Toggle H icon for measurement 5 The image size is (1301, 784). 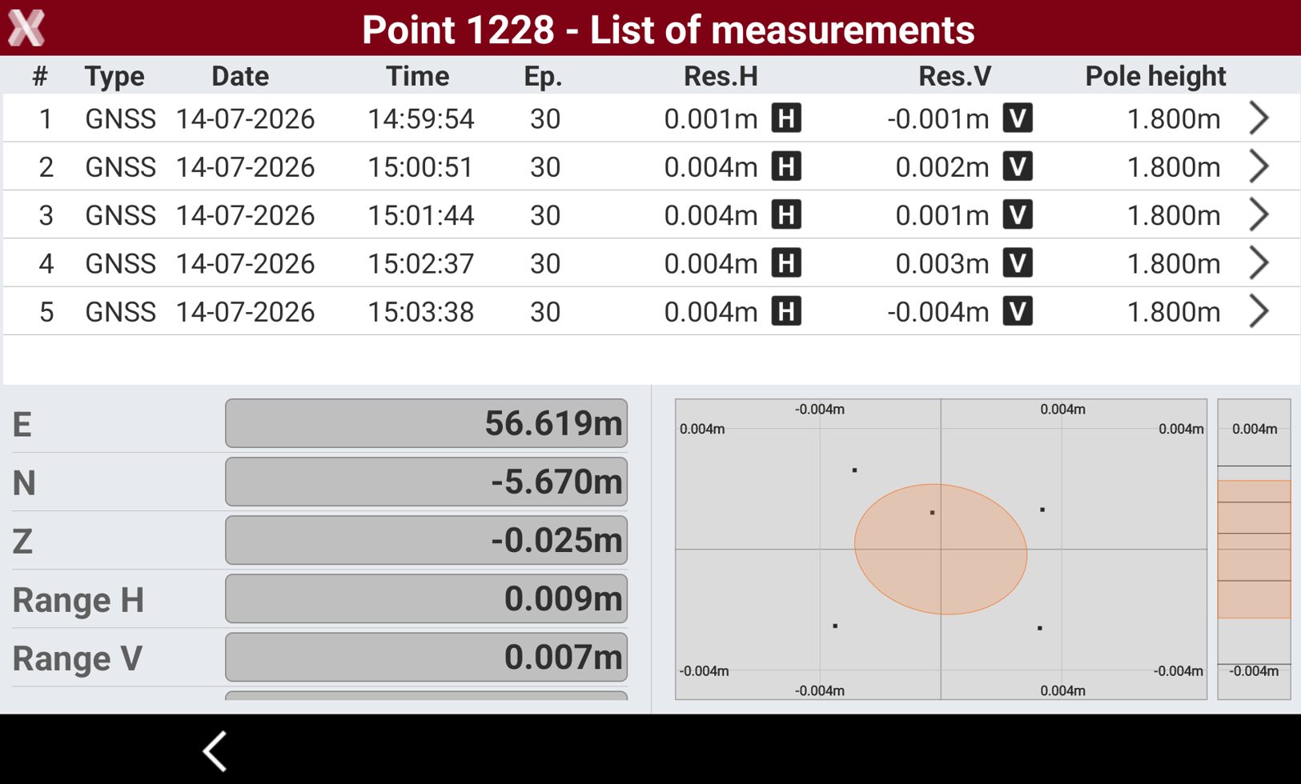click(786, 311)
